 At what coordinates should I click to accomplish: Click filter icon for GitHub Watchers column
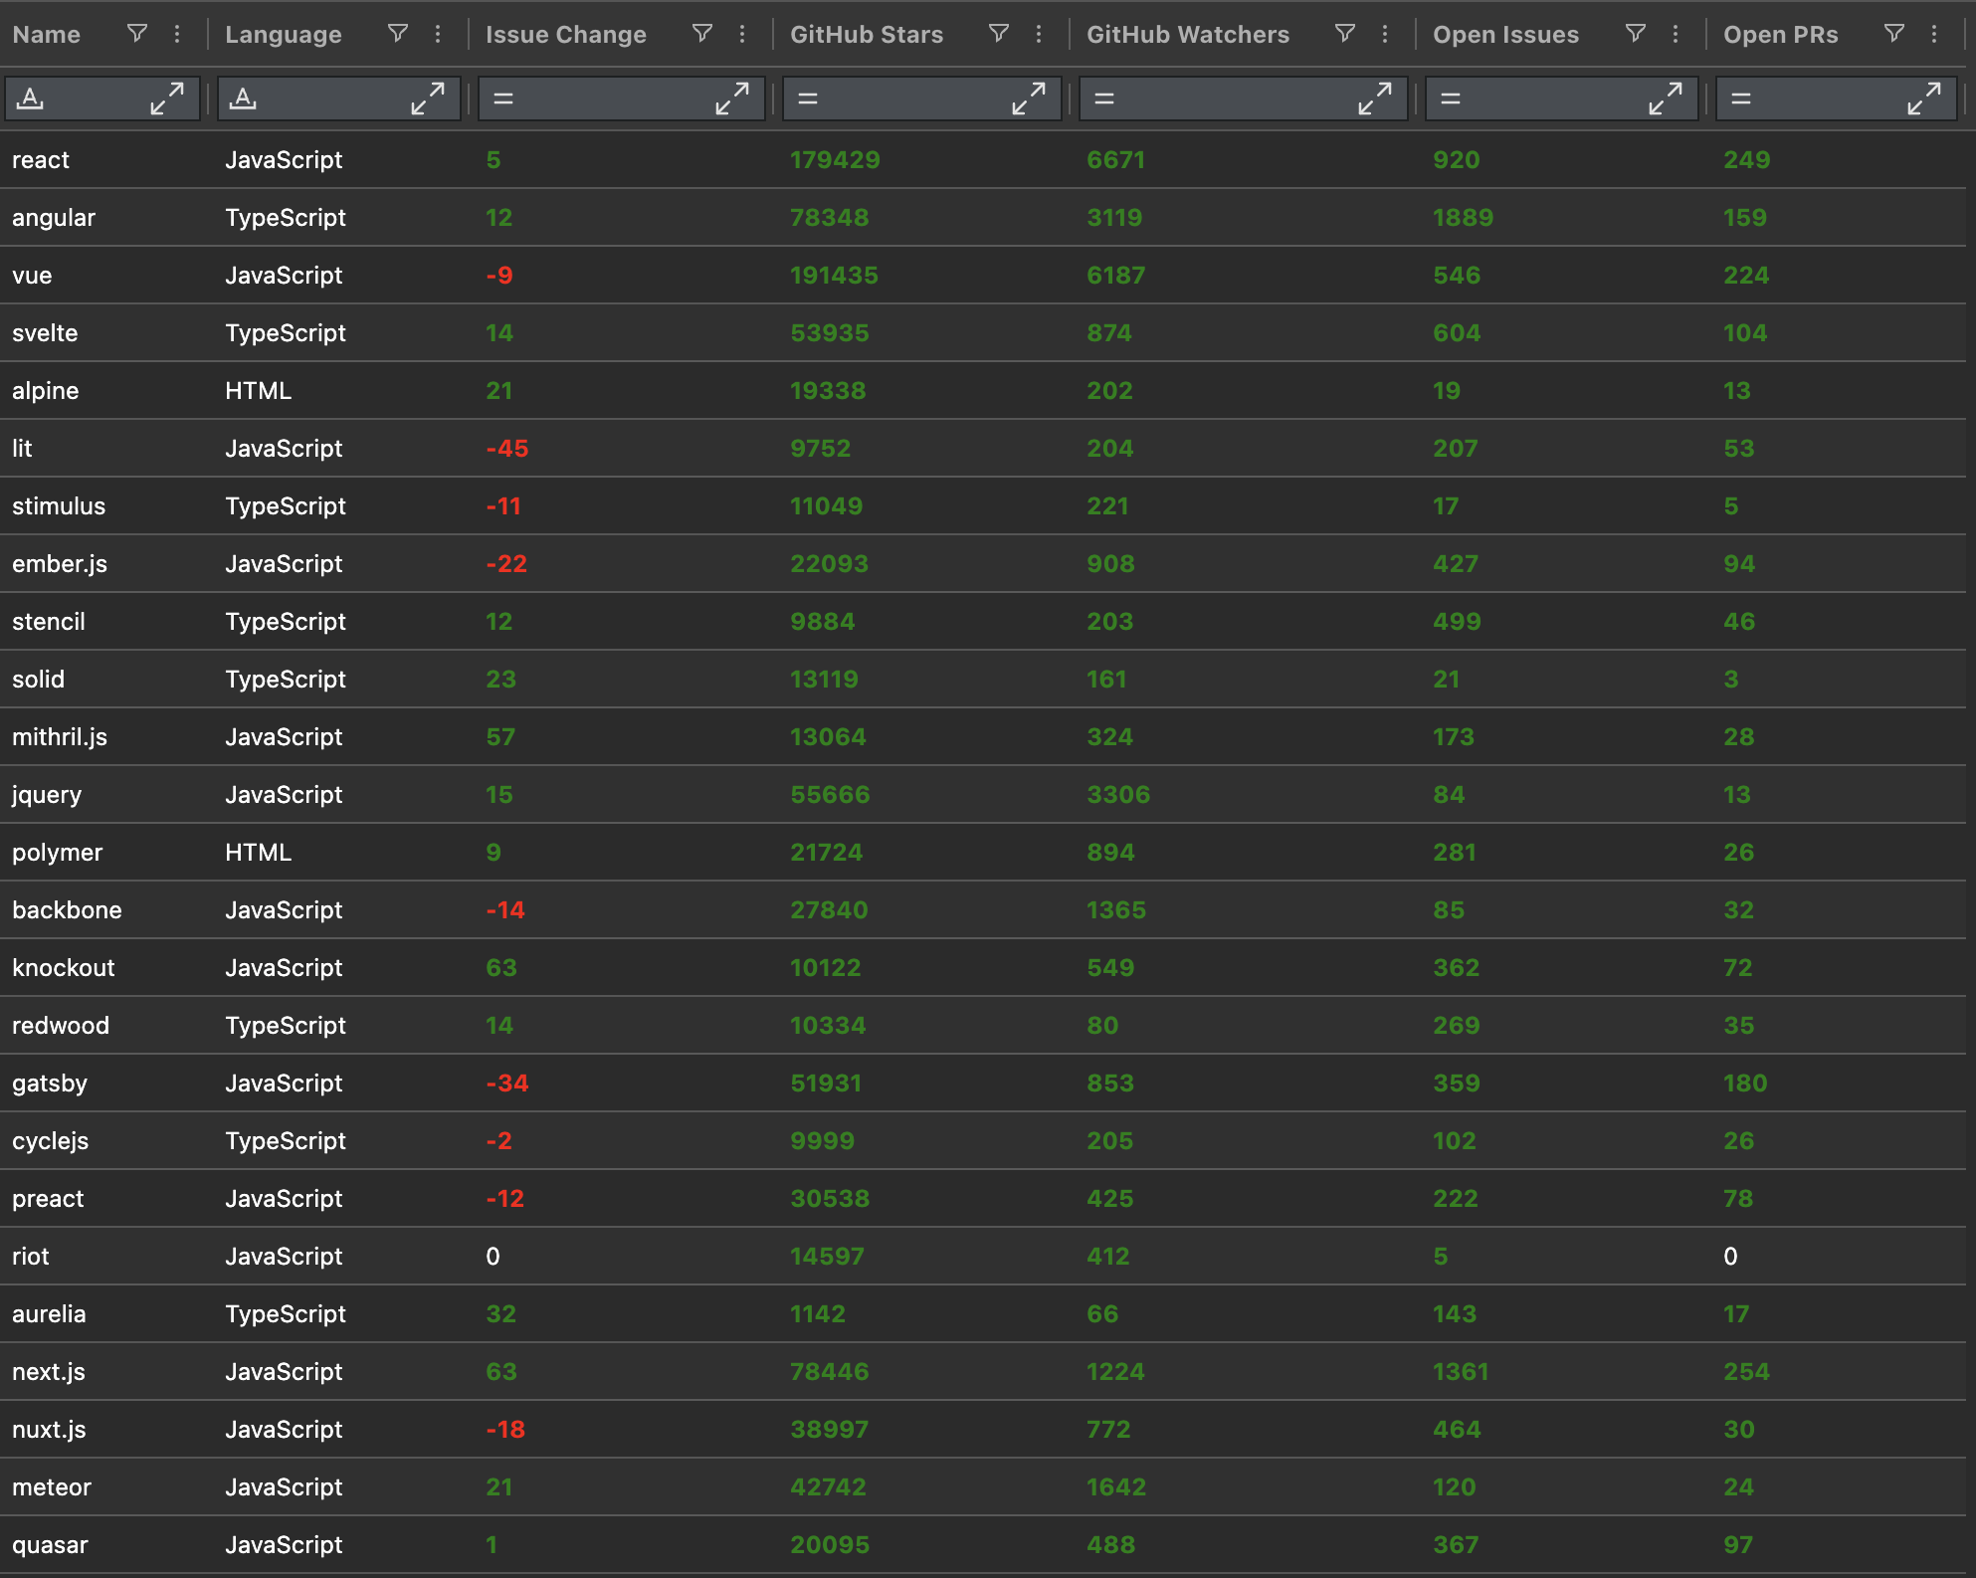(x=1345, y=34)
